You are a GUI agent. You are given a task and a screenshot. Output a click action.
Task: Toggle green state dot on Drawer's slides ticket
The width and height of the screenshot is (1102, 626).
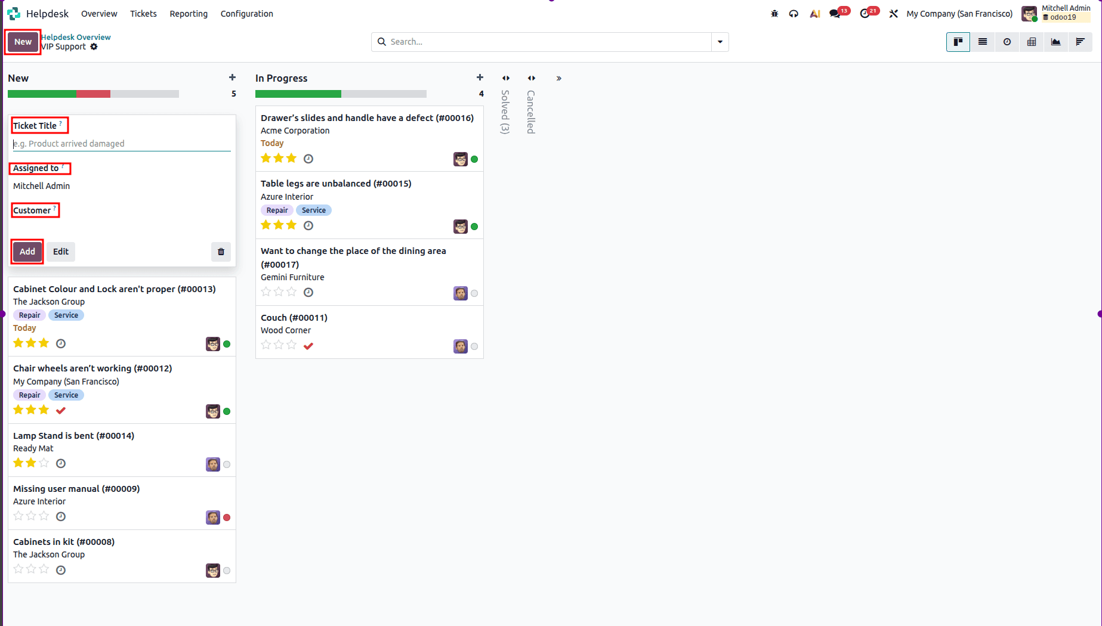coord(474,159)
